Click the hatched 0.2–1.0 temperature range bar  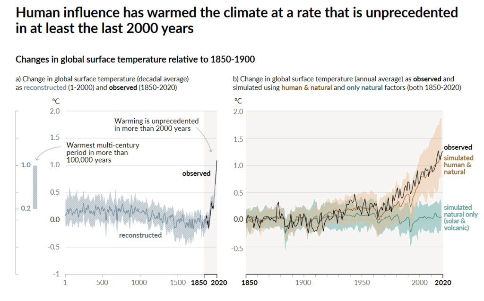pos(35,187)
